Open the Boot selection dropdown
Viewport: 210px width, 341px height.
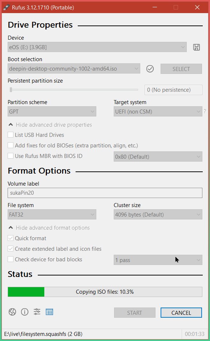tap(74, 69)
